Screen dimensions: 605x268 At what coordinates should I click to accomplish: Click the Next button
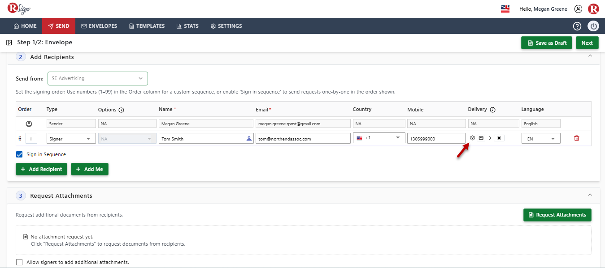[x=587, y=43]
